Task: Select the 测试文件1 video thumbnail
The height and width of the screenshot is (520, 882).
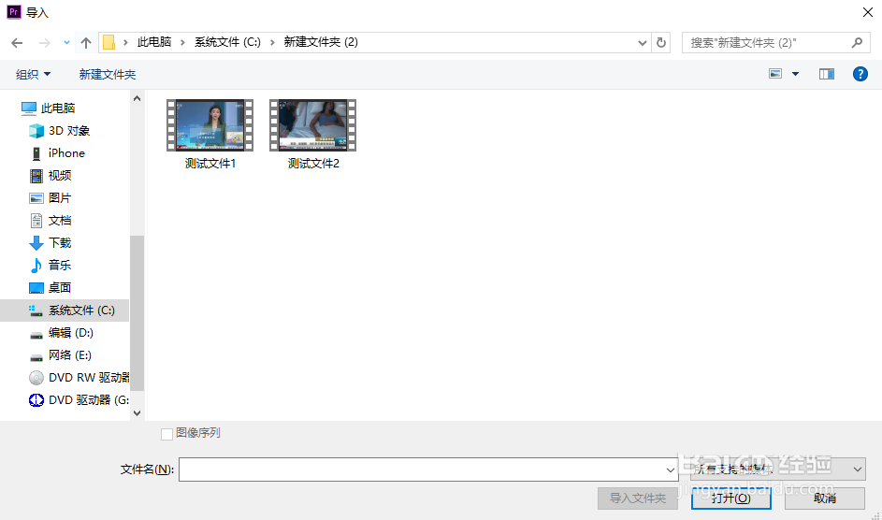Action: 210,124
